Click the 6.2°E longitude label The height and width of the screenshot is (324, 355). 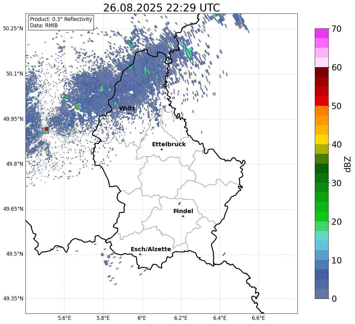181,318
